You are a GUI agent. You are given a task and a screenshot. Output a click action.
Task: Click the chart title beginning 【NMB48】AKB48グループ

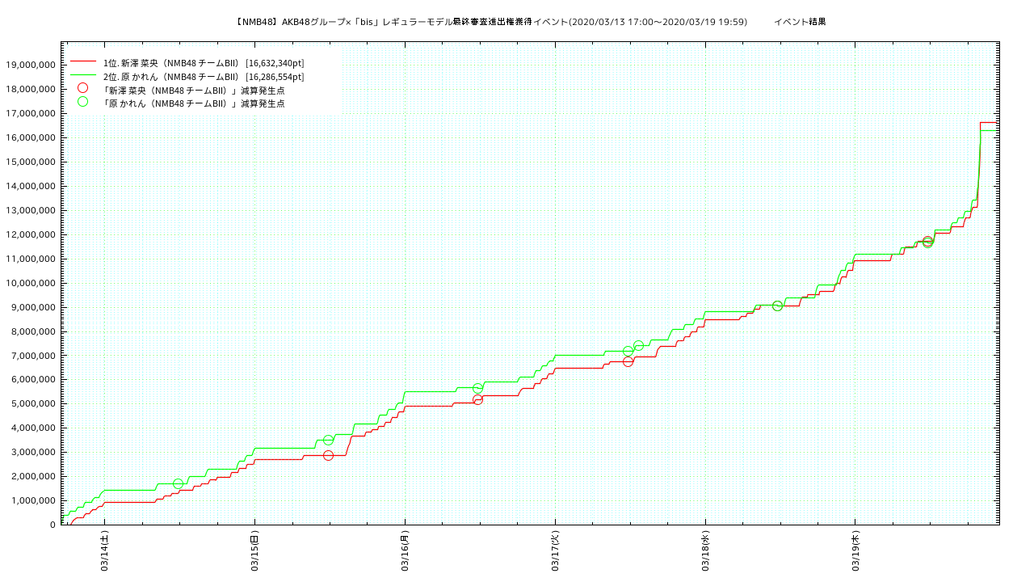click(x=490, y=22)
